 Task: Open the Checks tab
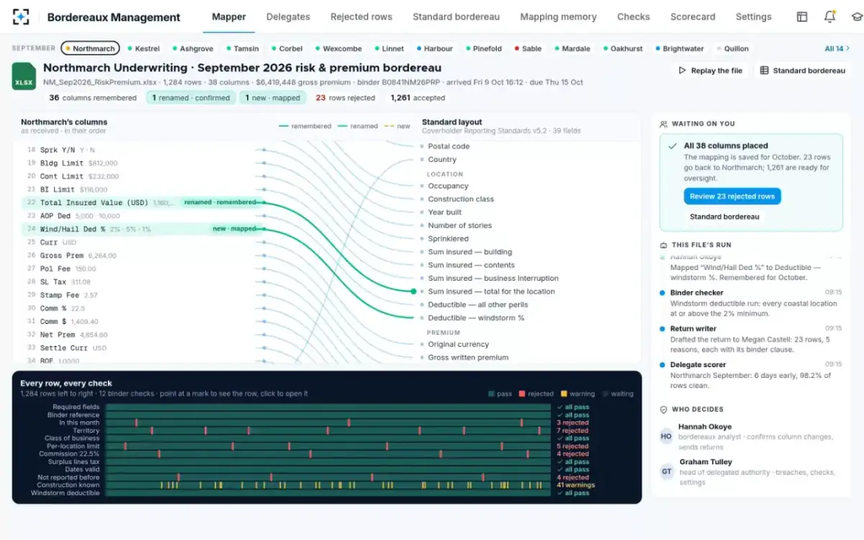(x=634, y=17)
